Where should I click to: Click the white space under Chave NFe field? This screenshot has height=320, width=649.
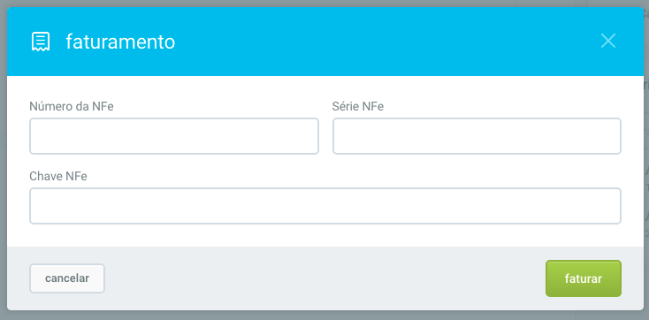point(325,235)
